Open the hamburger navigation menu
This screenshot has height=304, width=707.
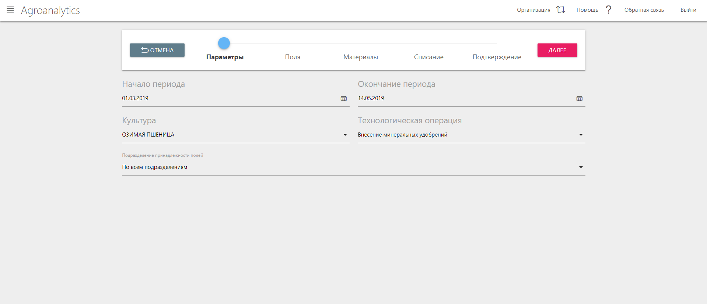[10, 10]
